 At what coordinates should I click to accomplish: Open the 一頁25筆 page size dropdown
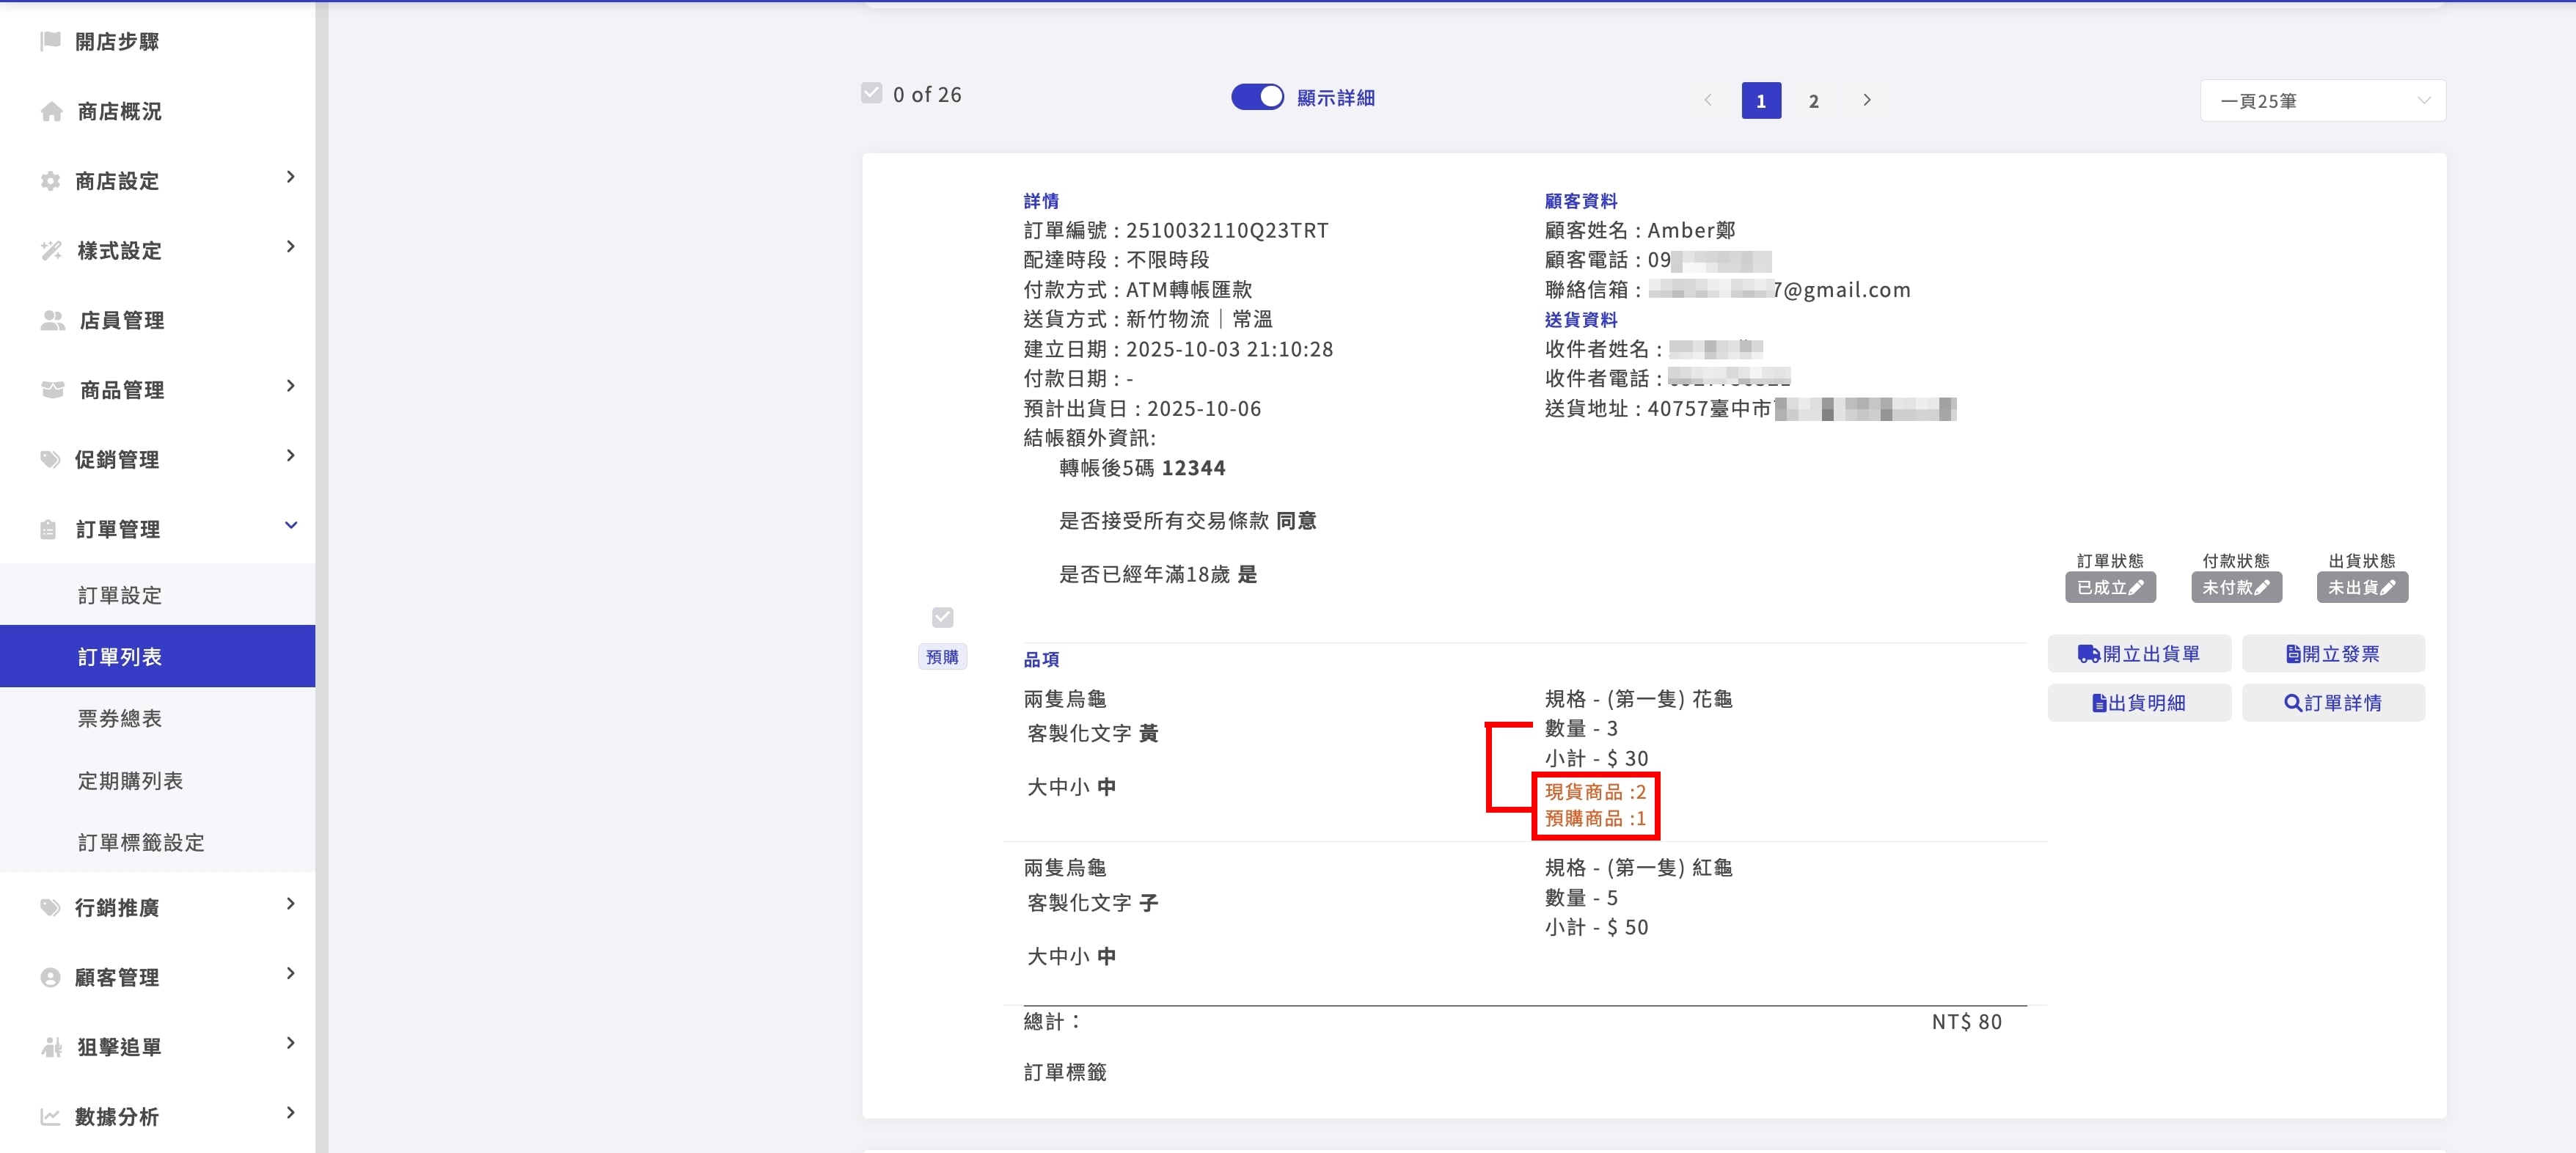2322,101
